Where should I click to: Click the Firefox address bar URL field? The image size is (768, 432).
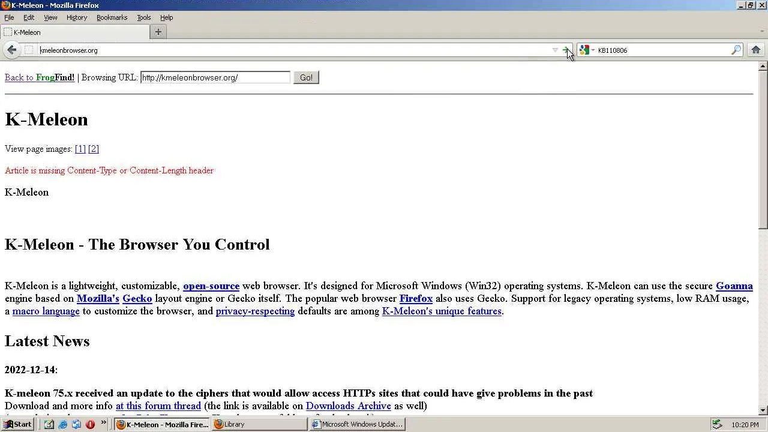tap(293, 50)
